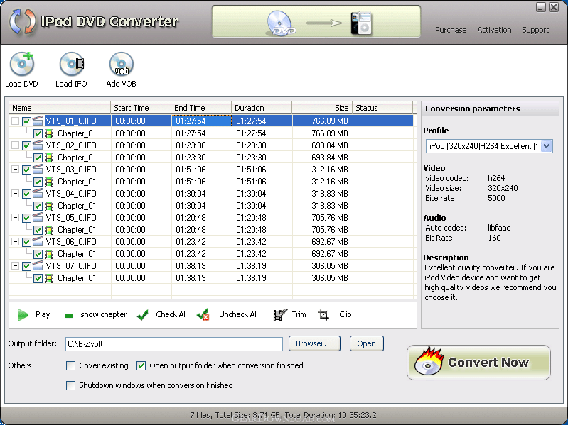Screen dimensions: 568x425
Task: Click the Trim film icon
Action: click(280, 315)
